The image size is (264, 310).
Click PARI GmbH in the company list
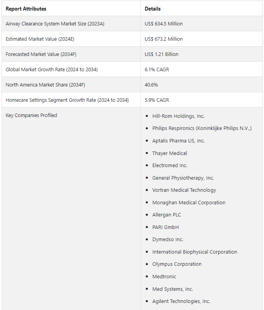point(165,227)
